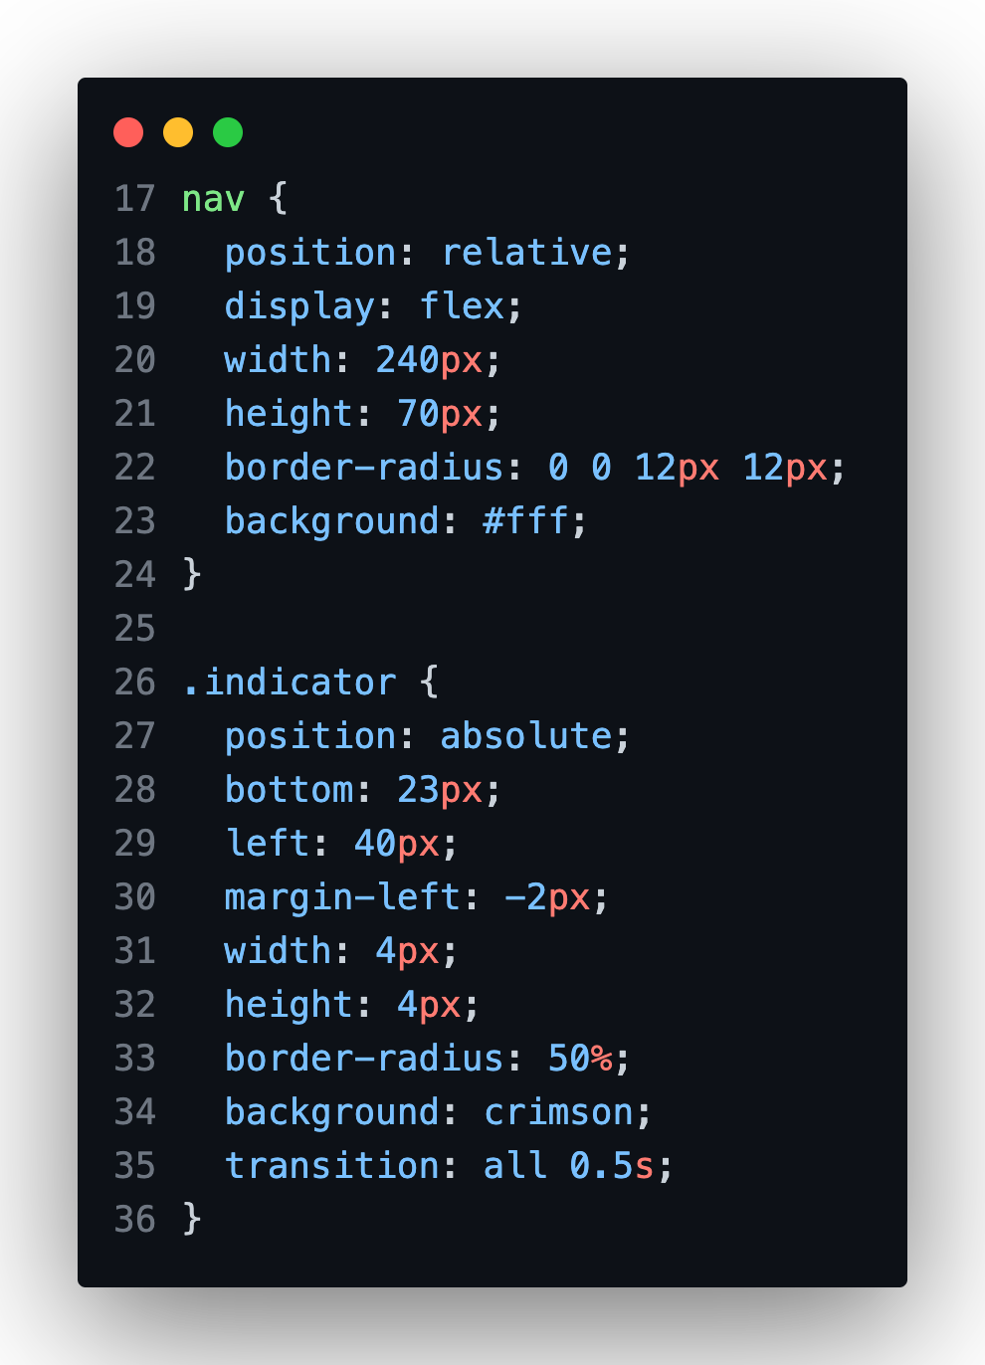Click the crimson color value
This screenshot has height=1365, width=985.
pos(558,1112)
